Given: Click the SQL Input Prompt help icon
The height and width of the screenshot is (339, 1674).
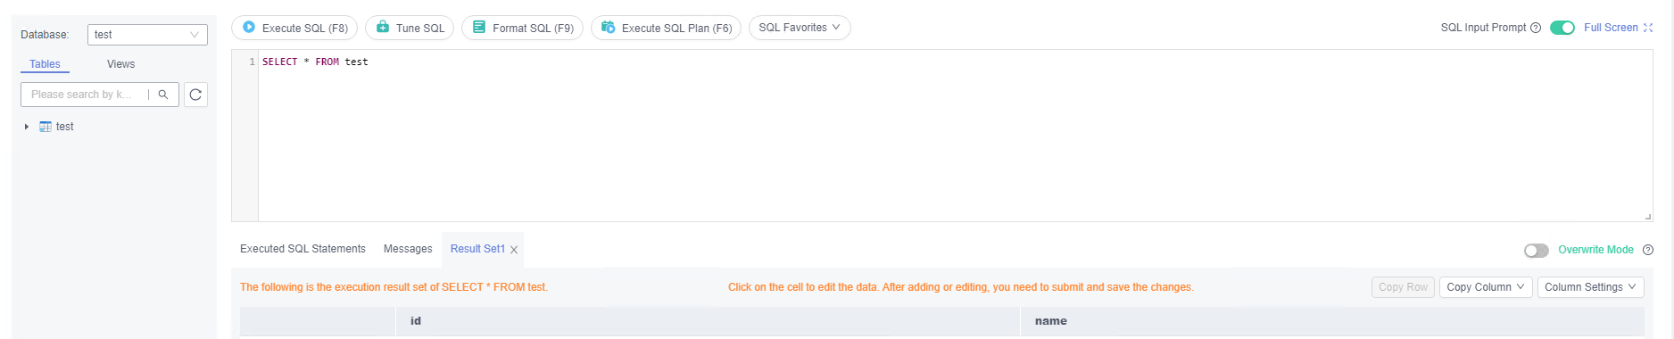Looking at the screenshot, I should [x=1536, y=28].
